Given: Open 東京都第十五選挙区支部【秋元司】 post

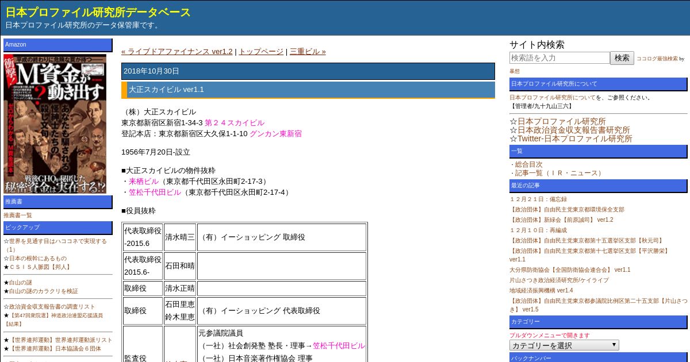Looking at the screenshot, I should tap(586, 241).
